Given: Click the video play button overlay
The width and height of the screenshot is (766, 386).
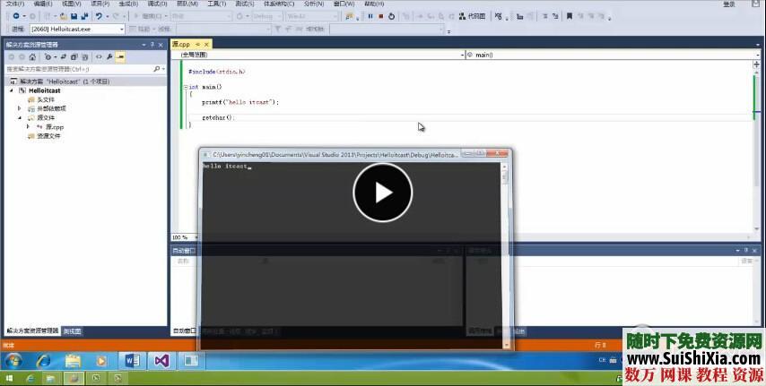Looking at the screenshot, I should click(382, 192).
